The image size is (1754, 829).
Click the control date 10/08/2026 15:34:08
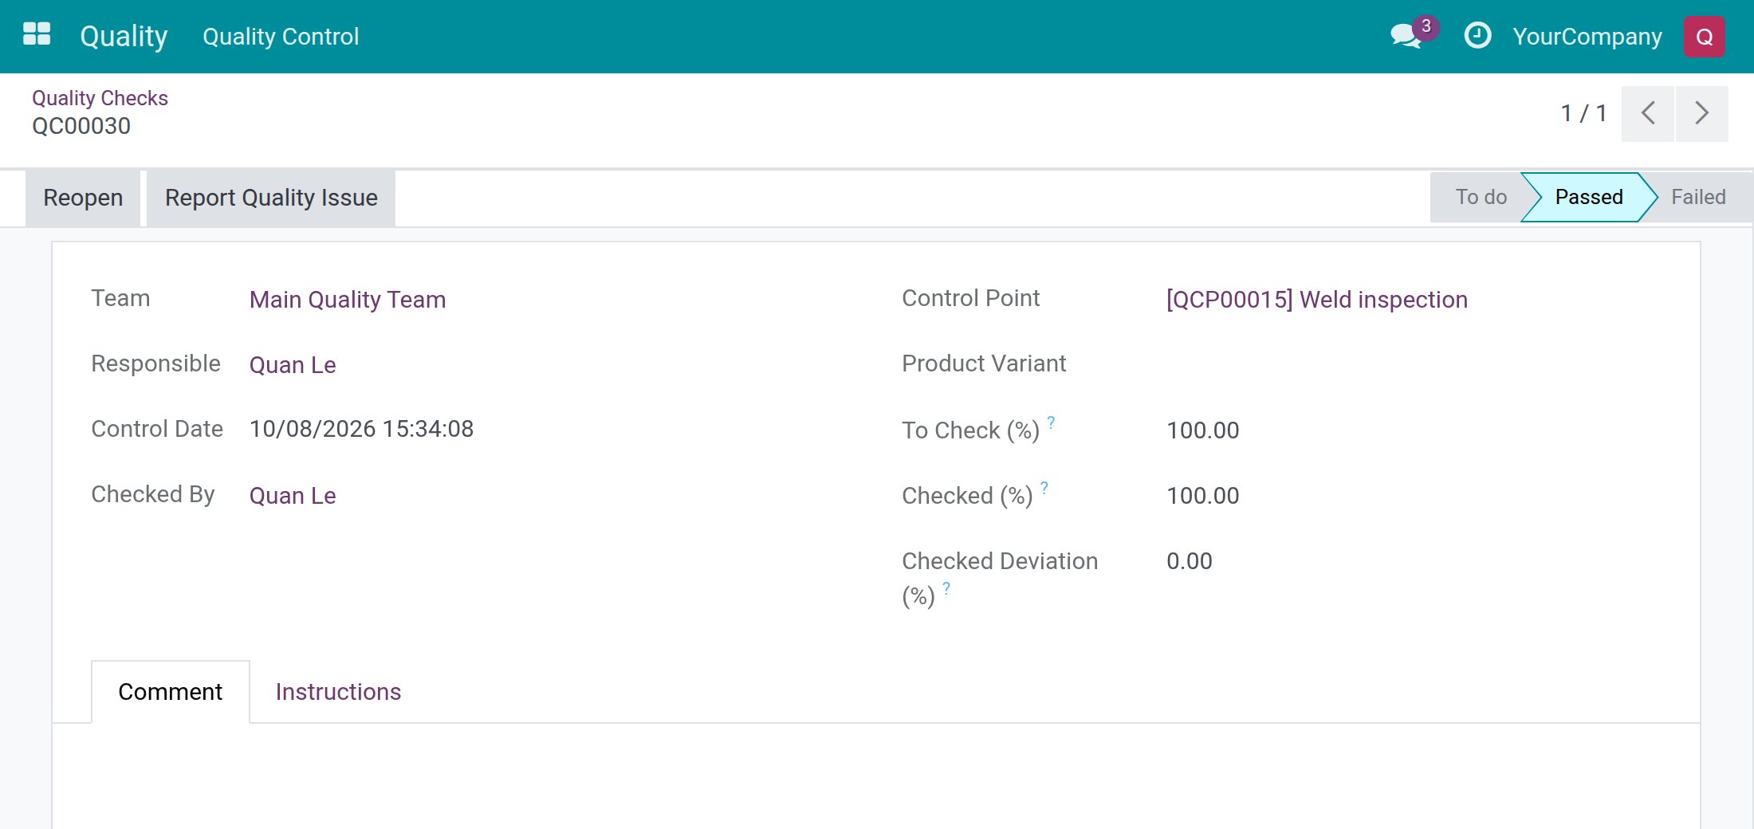(x=361, y=429)
